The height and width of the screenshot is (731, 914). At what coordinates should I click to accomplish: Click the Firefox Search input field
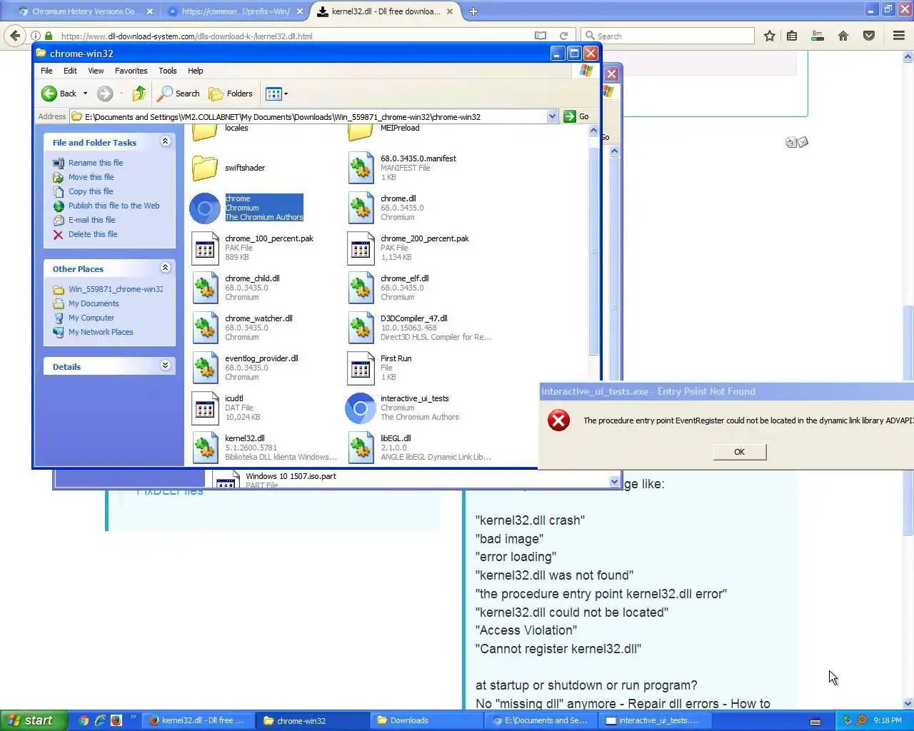point(668,36)
